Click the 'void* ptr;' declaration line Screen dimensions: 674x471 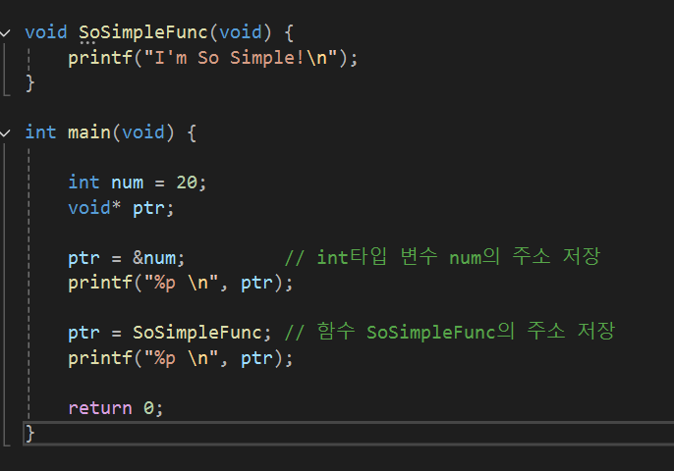121,208
